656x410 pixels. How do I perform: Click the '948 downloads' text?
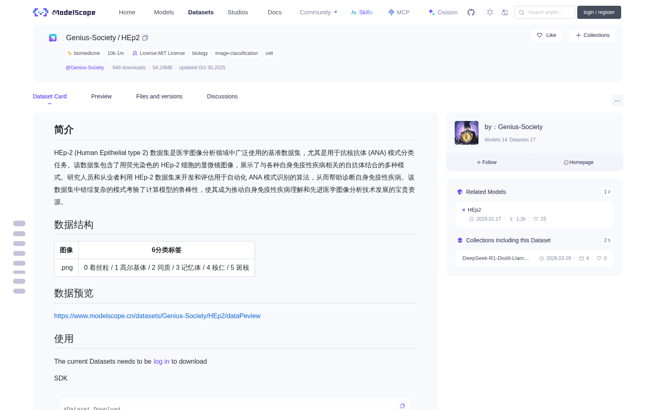[129, 68]
